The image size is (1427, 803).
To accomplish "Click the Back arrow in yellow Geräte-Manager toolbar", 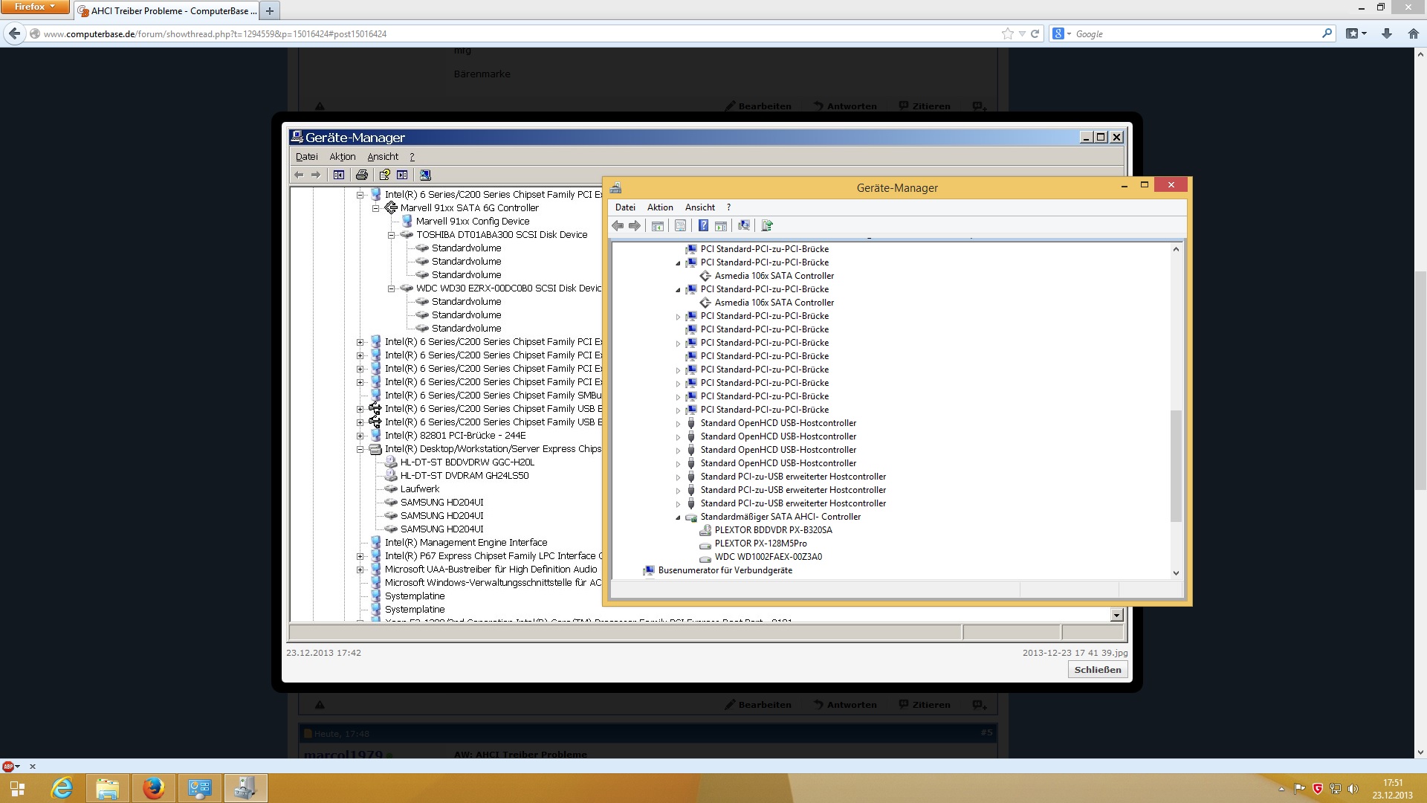I will click(618, 226).
